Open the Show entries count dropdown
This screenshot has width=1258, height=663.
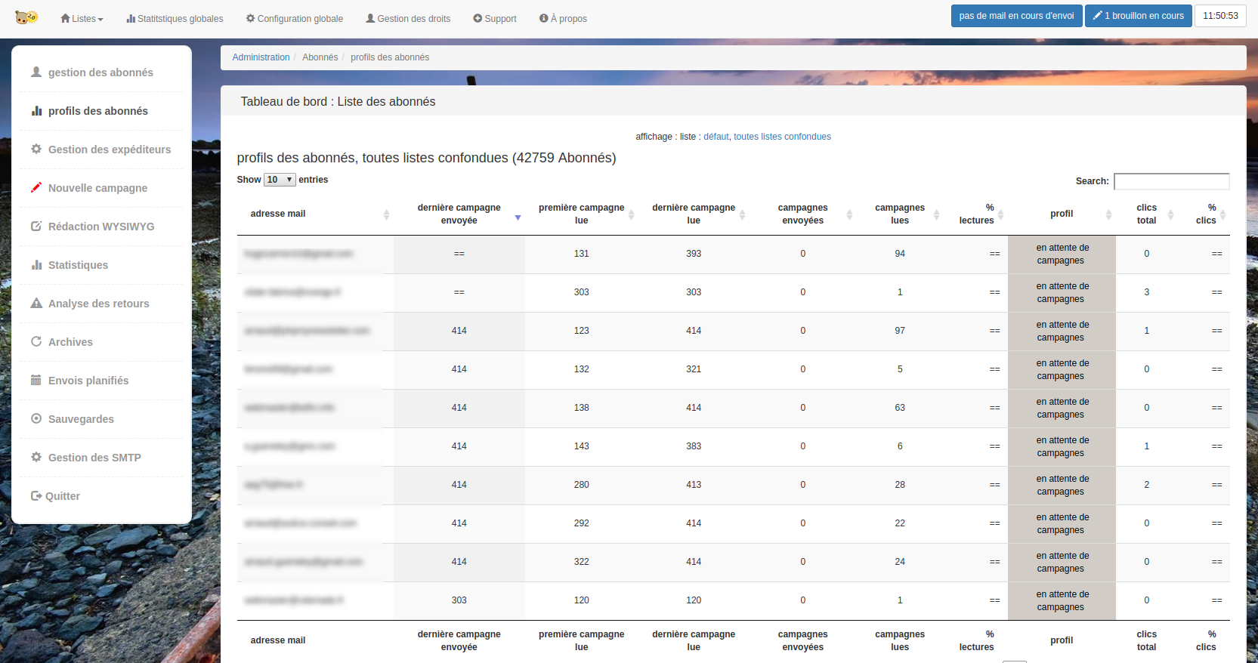[x=279, y=180]
